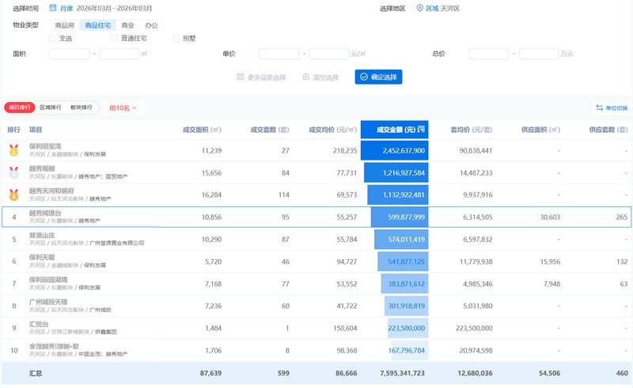Open the 月度 date range picker
The height and width of the screenshot is (388, 633).
tap(100, 8)
